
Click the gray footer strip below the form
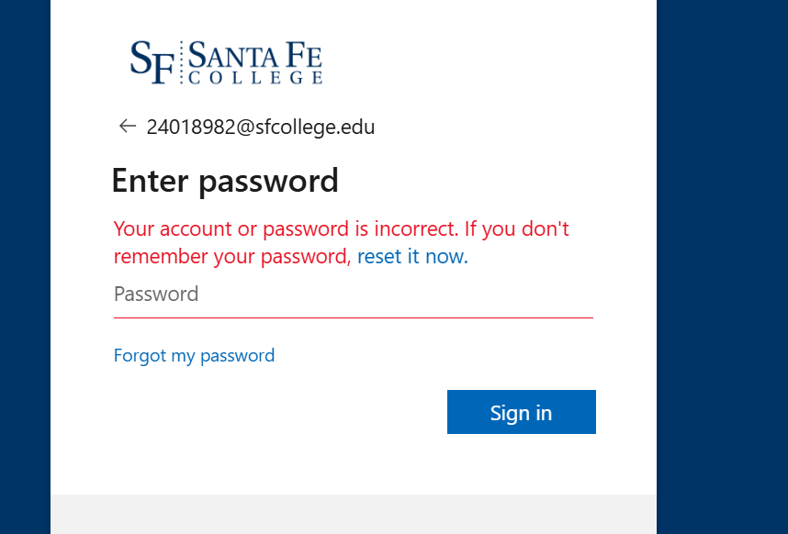click(x=354, y=514)
